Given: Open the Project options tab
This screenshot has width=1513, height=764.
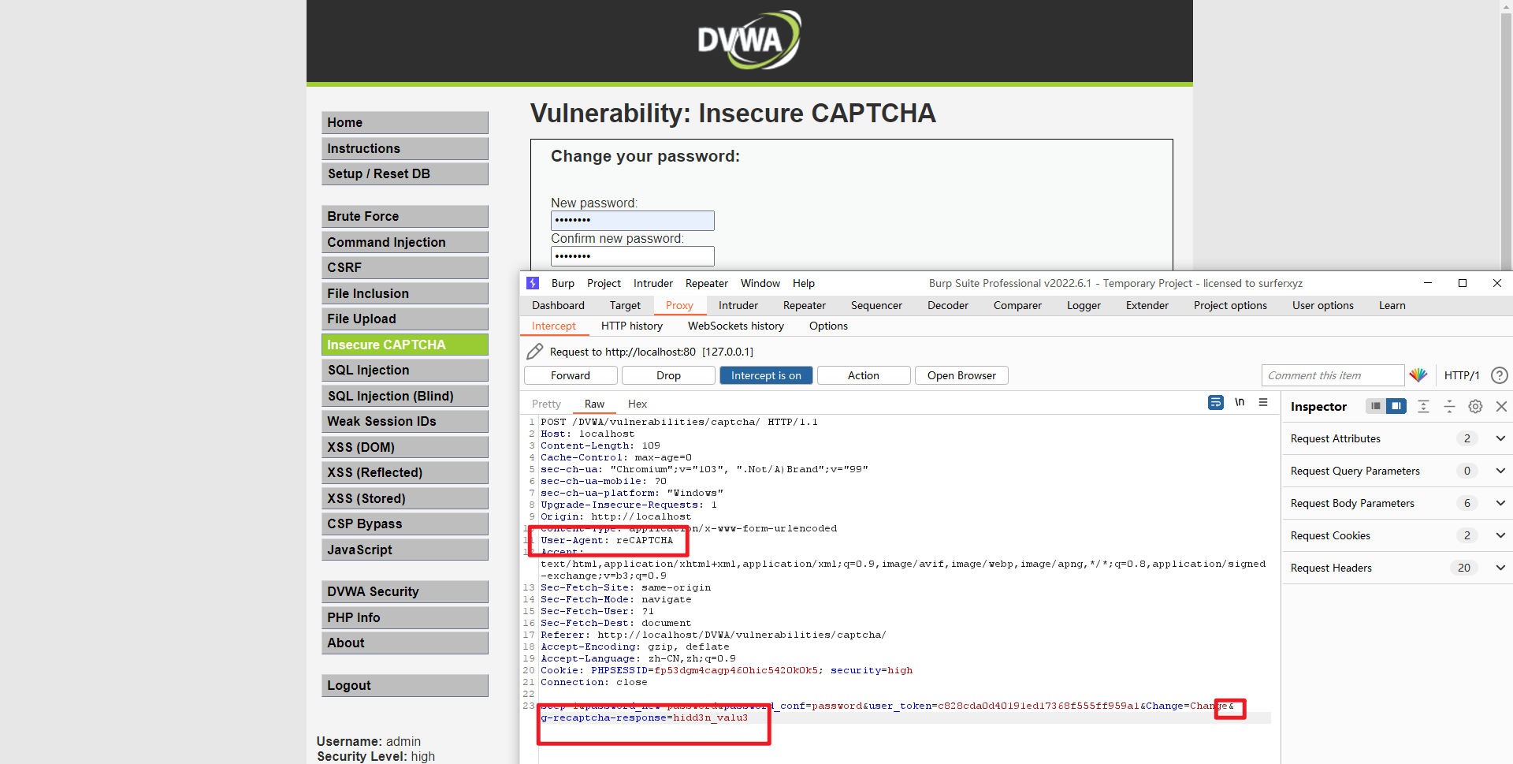Looking at the screenshot, I should pyautogui.click(x=1230, y=305).
